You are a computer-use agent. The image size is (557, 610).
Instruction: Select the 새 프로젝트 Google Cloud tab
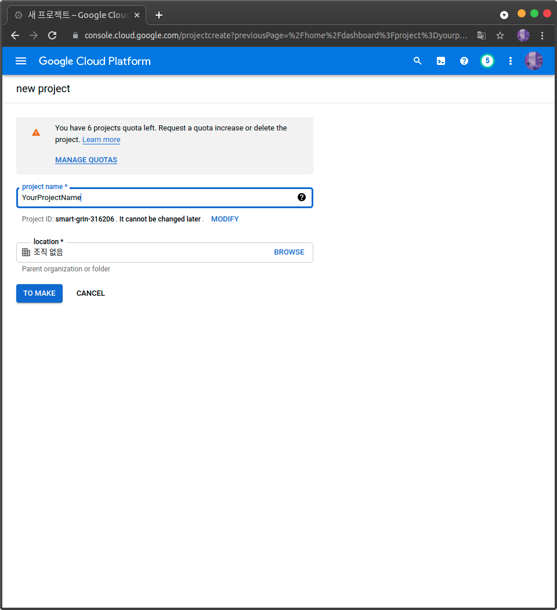[x=77, y=15]
